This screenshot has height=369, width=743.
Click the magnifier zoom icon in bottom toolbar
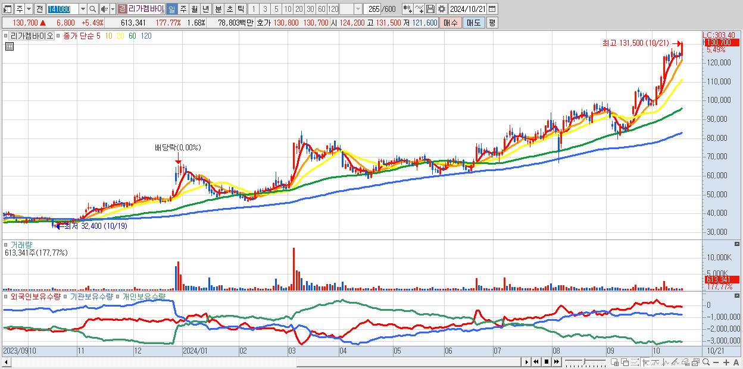(705, 362)
